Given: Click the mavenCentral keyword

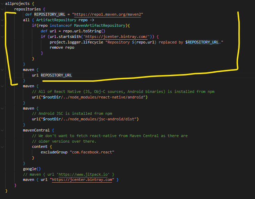Looking at the screenshot, I should (36, 130).
